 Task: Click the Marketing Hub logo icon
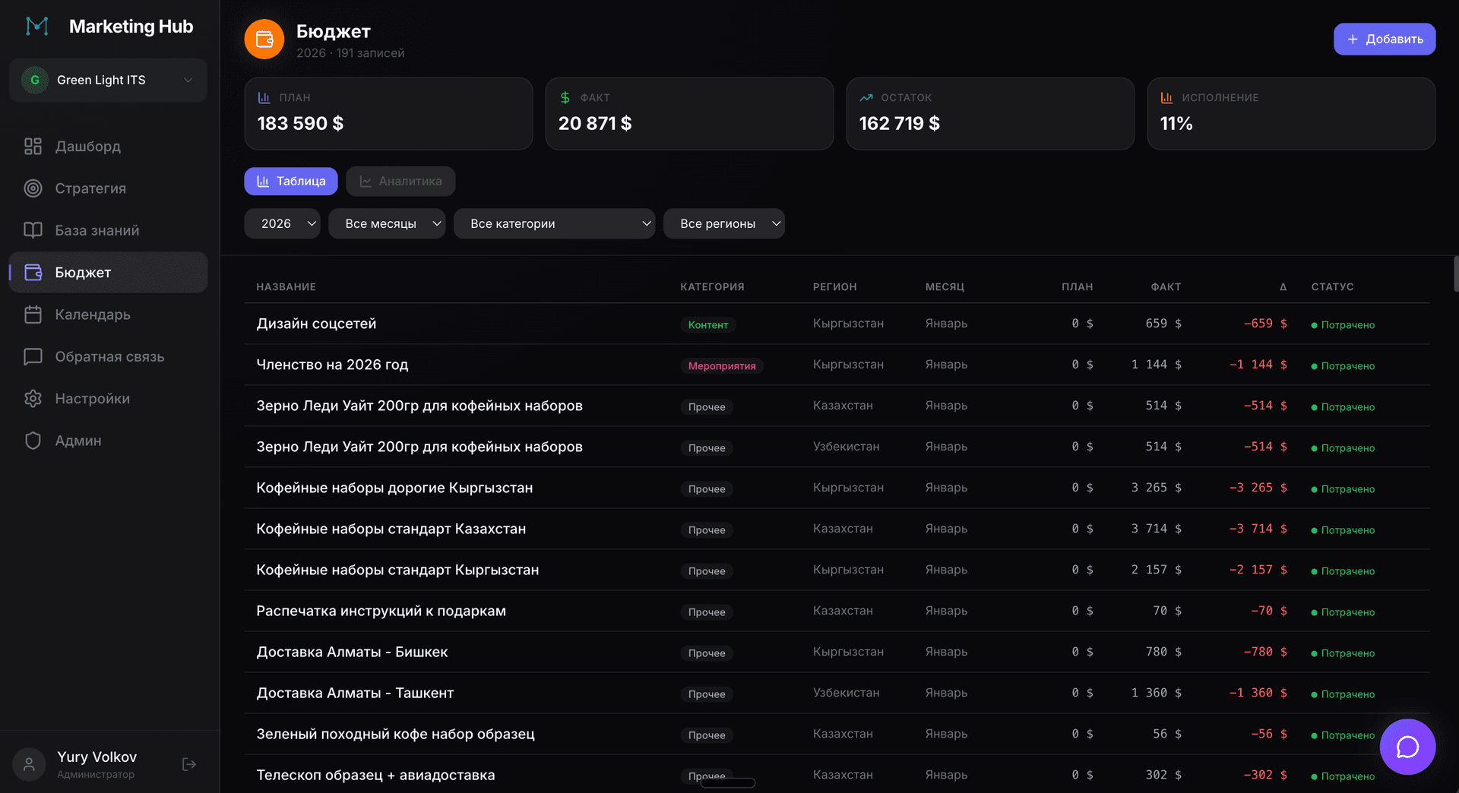[36, 27]
